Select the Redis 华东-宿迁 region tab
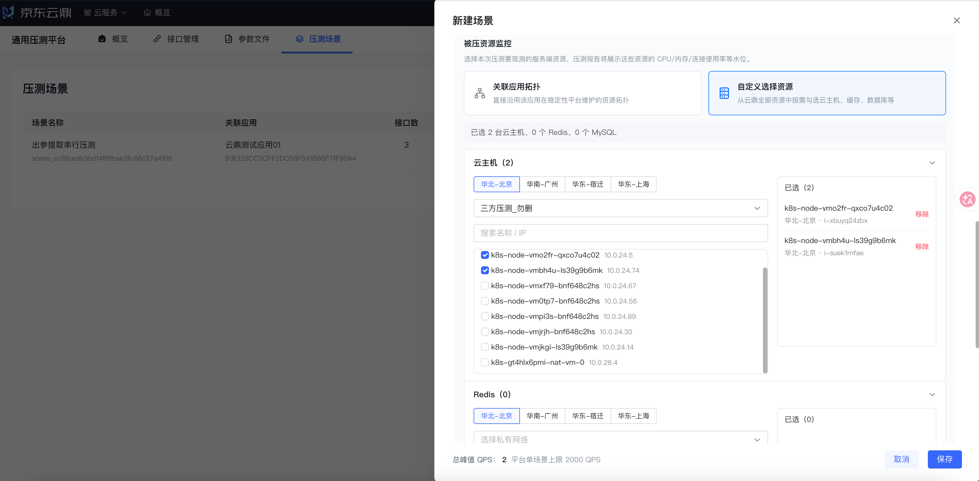The height and width of the screenshot is (481, 979). pos(588,416)
